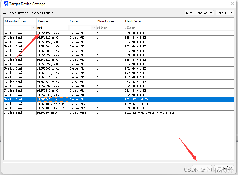This screenshot has height=175, width=238.
Task: Expand the Core filter dropdown
Action: pos(94,28)
